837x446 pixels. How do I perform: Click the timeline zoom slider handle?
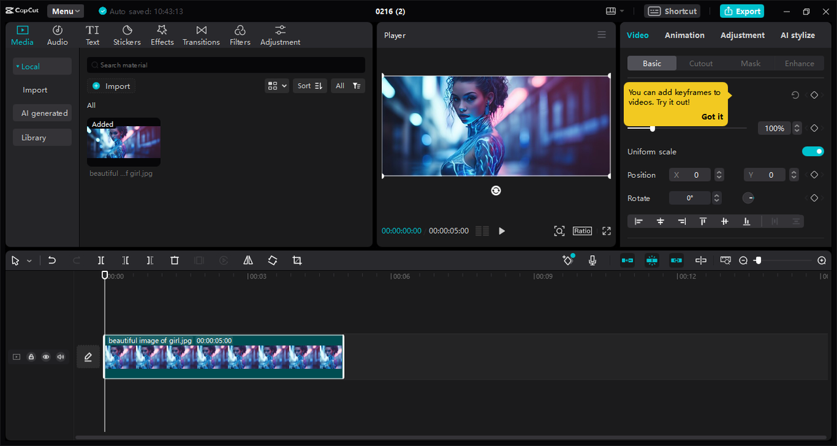pos(758,260)
